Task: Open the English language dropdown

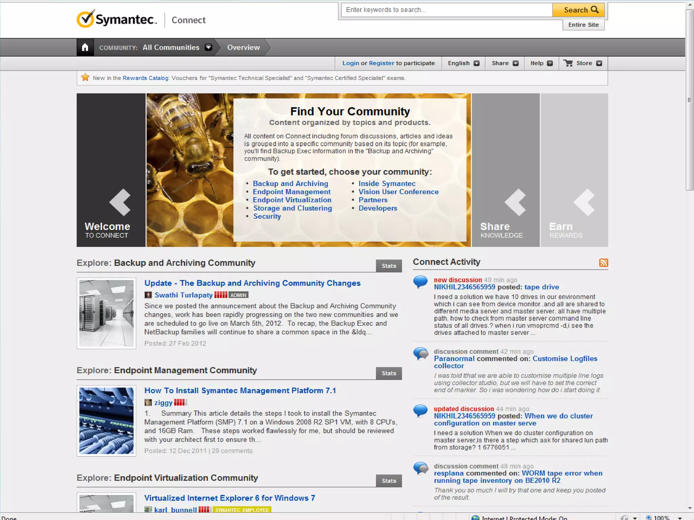Action: tap(463, 63)
